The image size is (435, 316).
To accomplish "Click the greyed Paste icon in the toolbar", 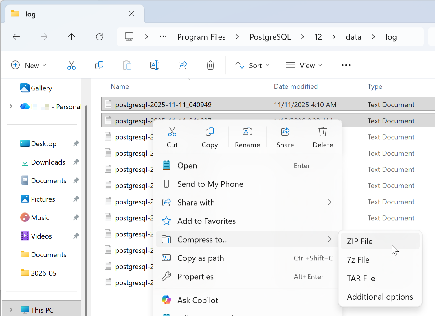I will click(127, 65).
